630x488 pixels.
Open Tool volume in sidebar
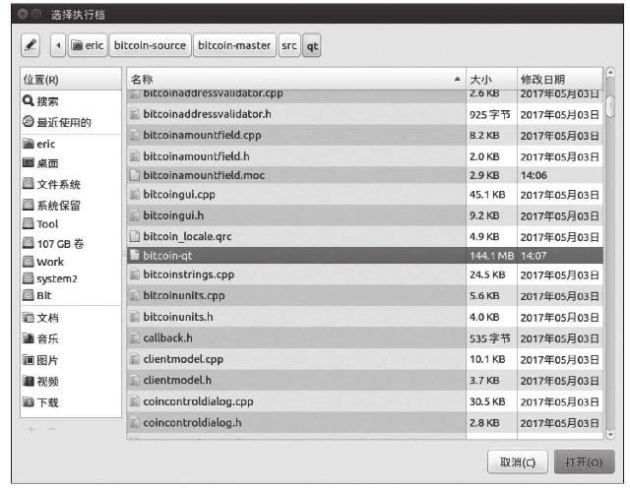(71, 223)
